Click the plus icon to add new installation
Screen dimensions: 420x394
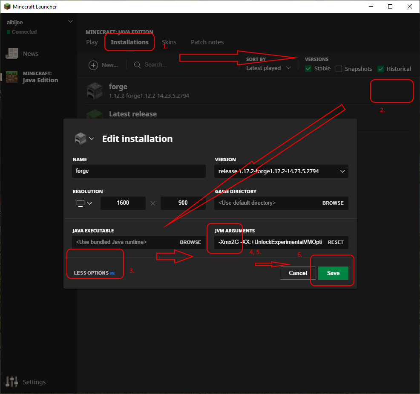93,65
